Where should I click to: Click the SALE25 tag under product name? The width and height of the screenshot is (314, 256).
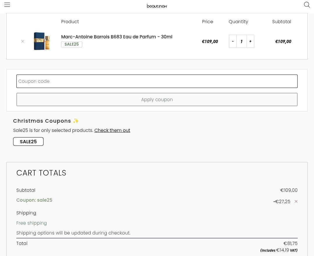pos(72,44)
